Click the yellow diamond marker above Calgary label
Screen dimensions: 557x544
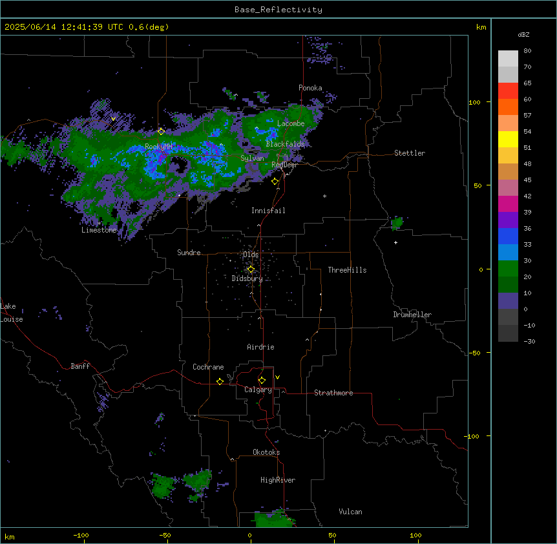(x=262, y=381)
